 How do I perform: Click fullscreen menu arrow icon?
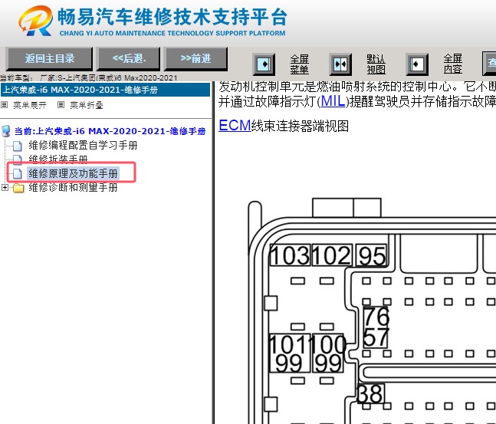point(264,64)
